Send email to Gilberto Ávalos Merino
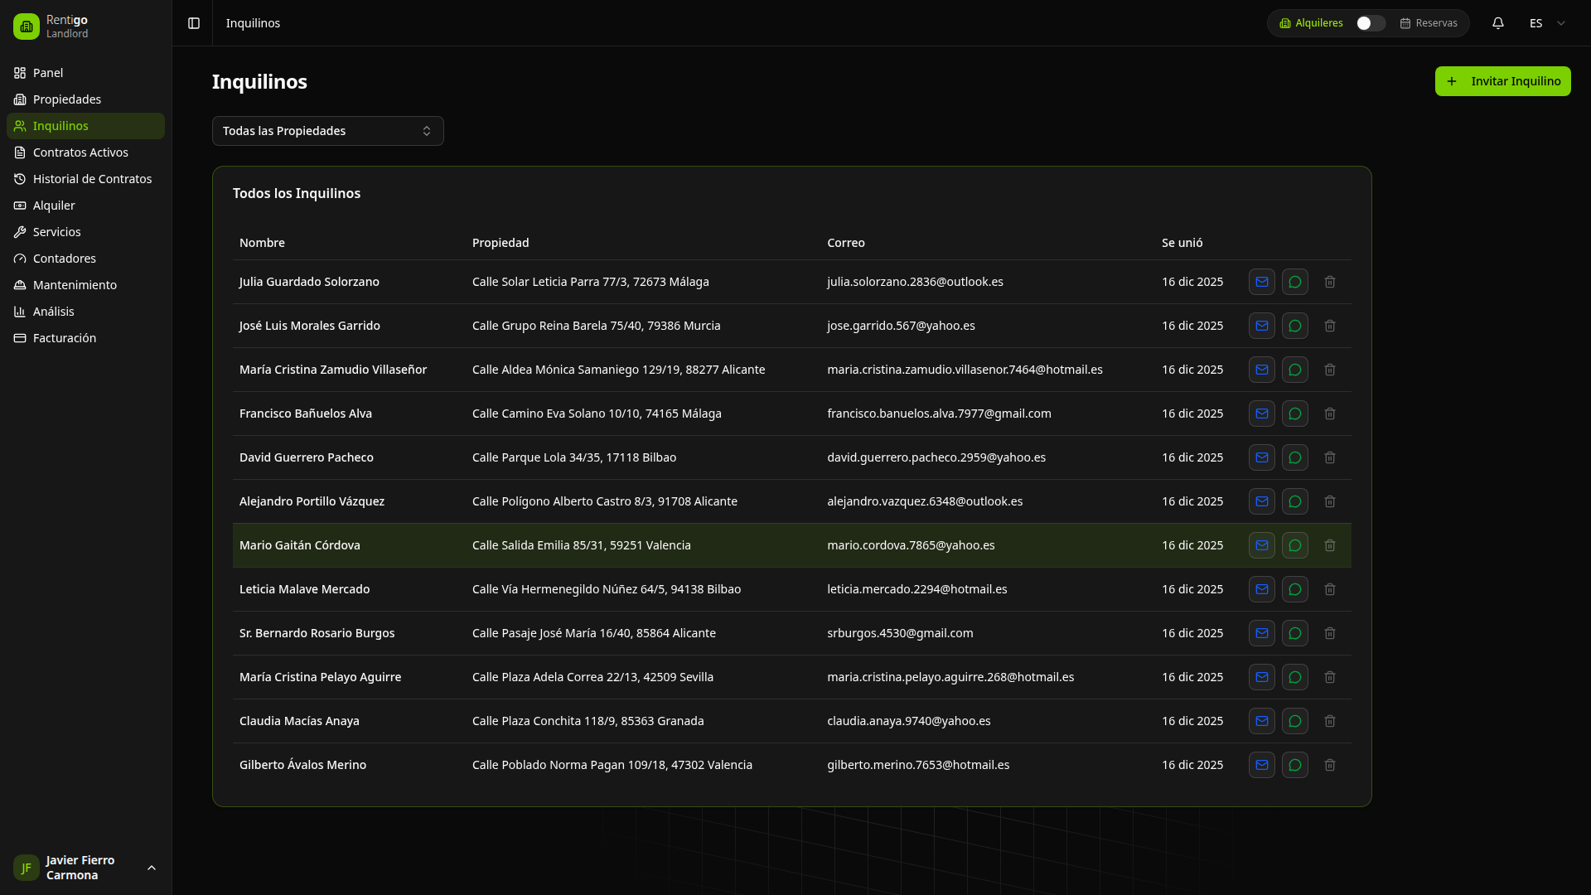The image size is (1591, 895). 1261,765
